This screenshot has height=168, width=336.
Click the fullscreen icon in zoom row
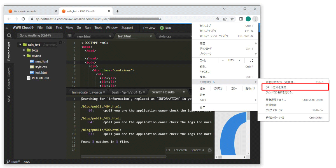pos(251,60)
